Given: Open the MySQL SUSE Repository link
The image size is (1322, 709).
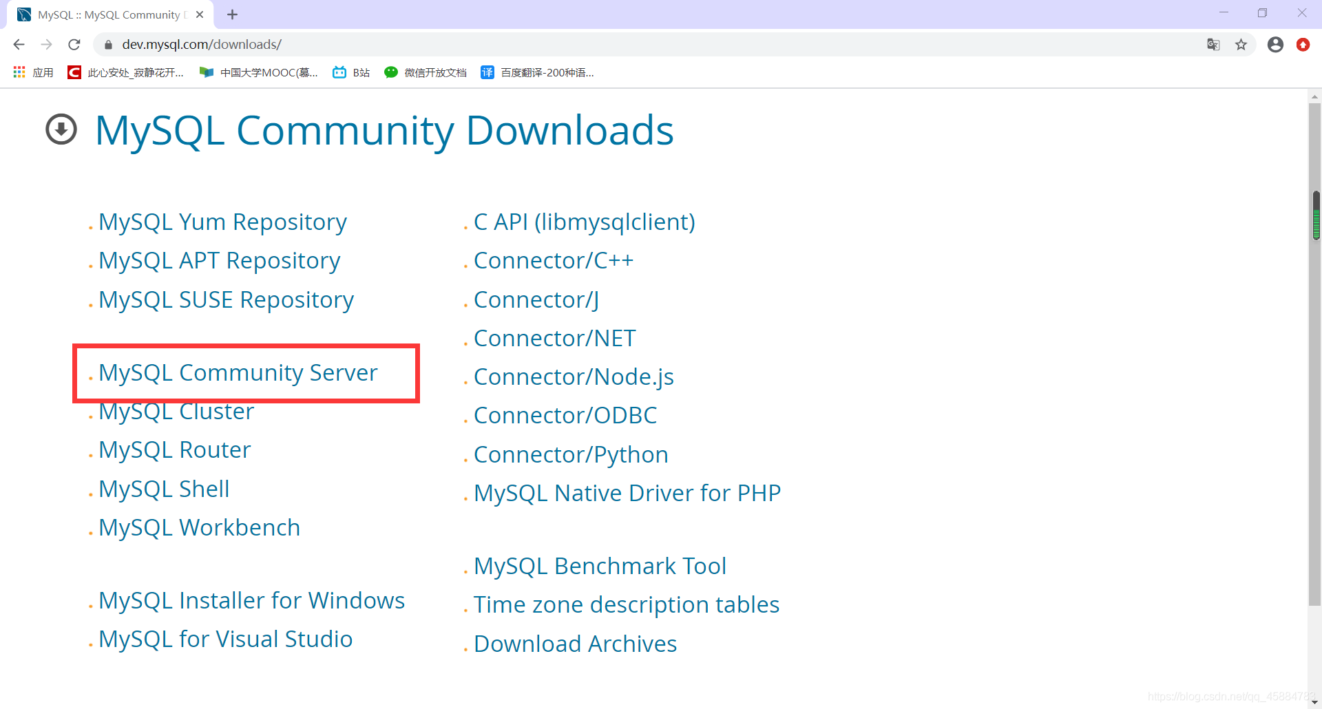Looking at the screenshot, I should click(227, 299).
